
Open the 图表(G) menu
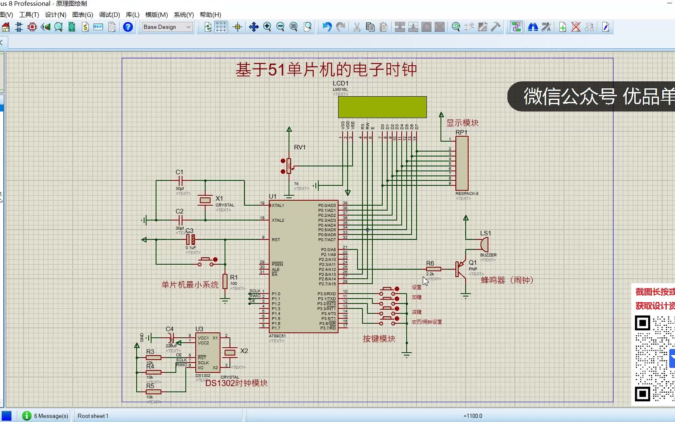[83, 14]
